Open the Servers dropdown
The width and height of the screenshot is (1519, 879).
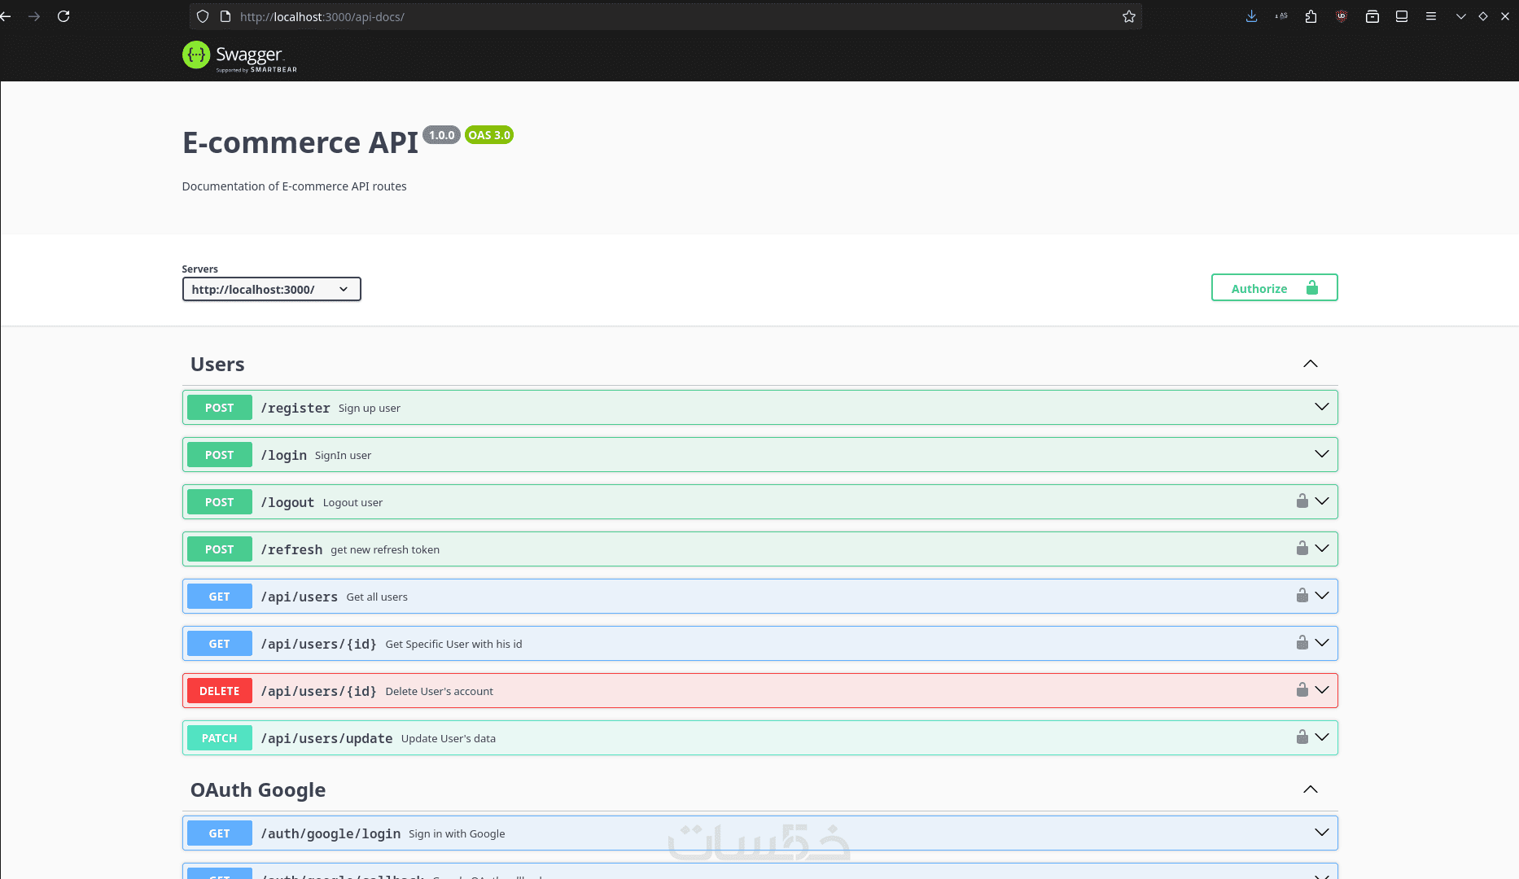tap(271, 289)
